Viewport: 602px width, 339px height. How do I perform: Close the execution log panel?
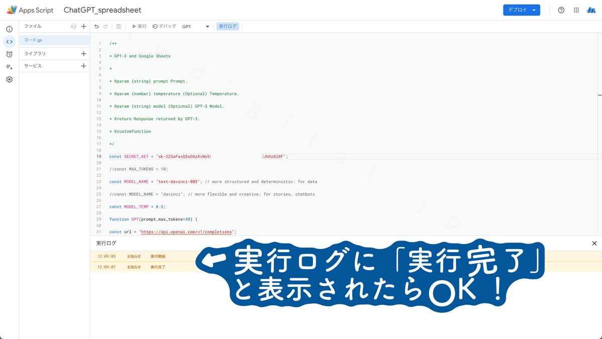click(x=594, y=243)
